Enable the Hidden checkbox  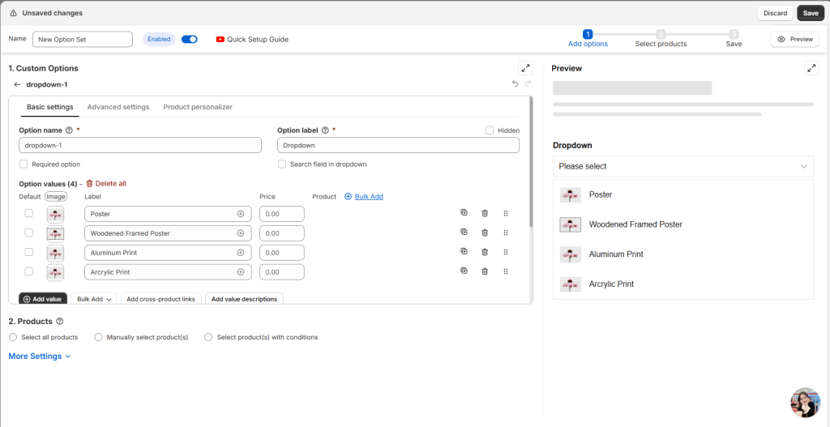(x=490, y=130)
